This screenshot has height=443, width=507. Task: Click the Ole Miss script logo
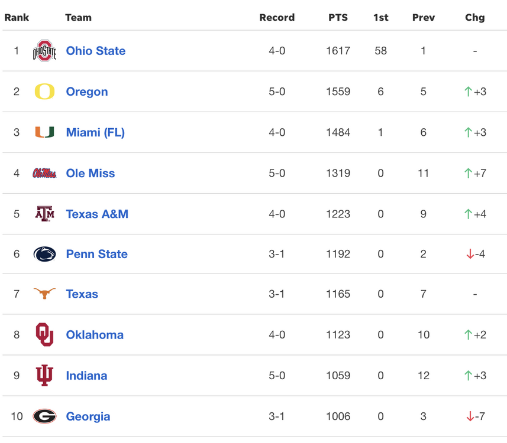tap(44, 173)
